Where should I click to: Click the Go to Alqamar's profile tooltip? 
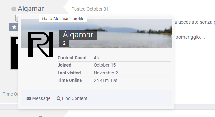pyautogui.click(x=63, y=18)
